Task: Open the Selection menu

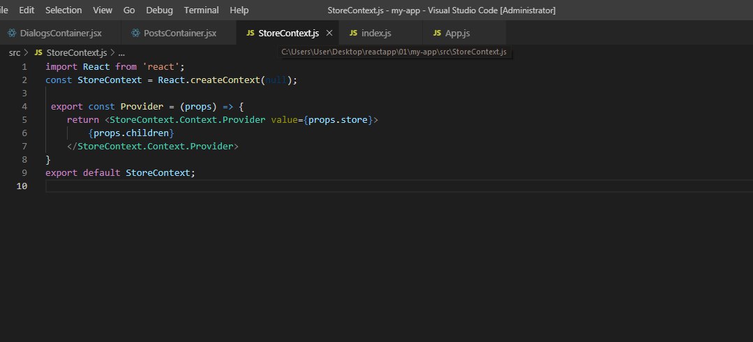Action: [x=64, y=10]
